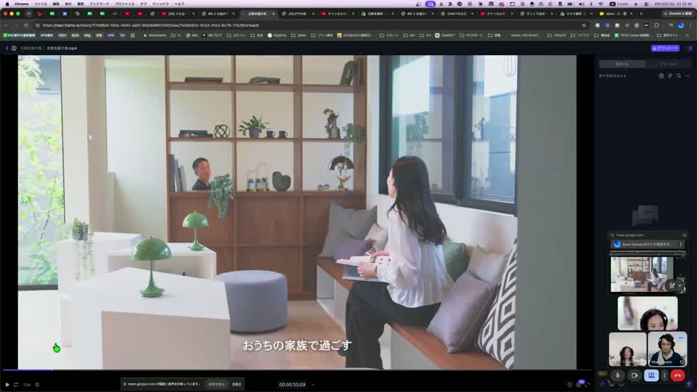Open the Bookmarks folder in bookmarks bar

tap(154, 35)
